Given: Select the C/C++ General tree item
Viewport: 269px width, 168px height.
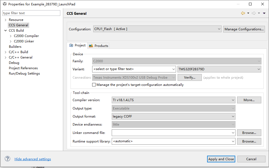Looking at the screenshot, I should pyautogui.click(x=21, y=57).
